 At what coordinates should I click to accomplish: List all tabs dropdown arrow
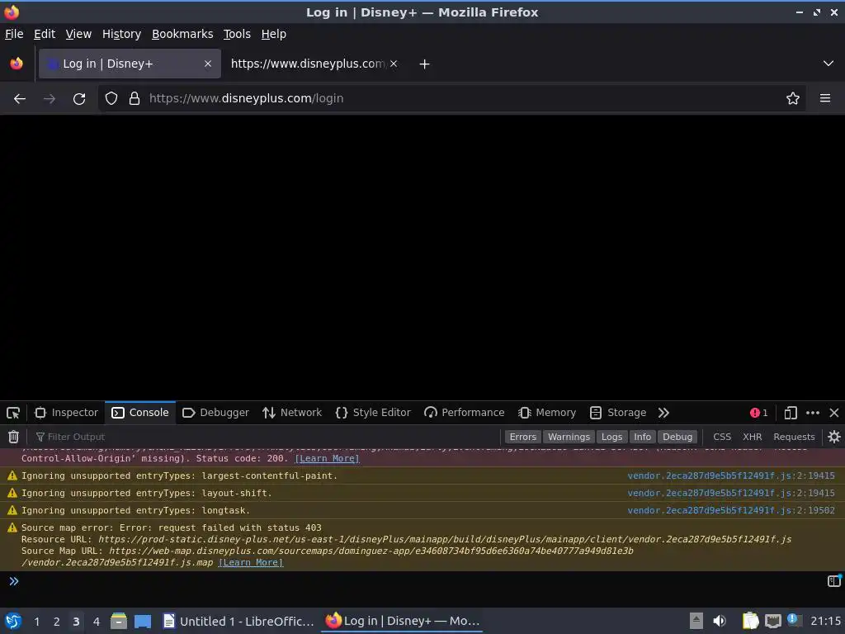tap(828, 64)
